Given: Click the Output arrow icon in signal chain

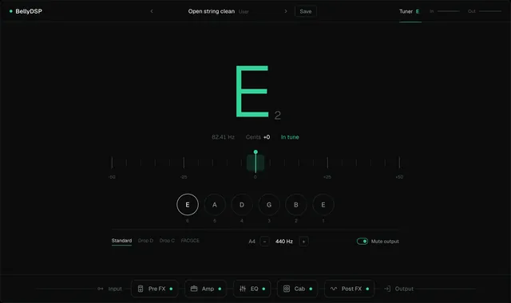Looking at the screenshot, I should point(387,289).
